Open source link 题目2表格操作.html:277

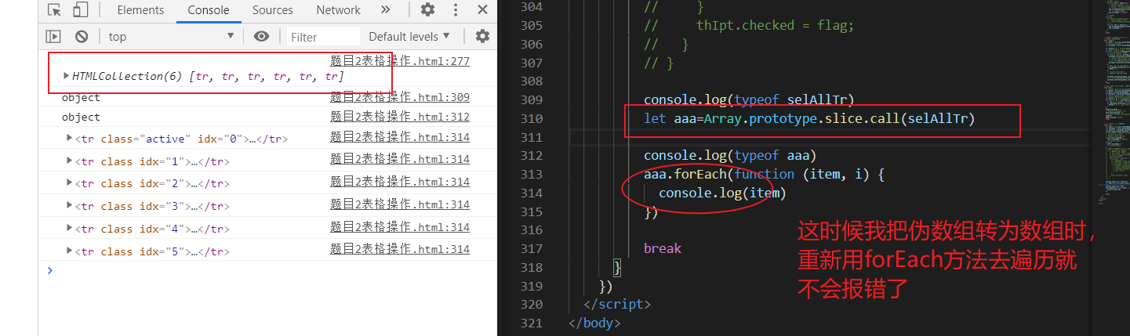coord(400,60)
